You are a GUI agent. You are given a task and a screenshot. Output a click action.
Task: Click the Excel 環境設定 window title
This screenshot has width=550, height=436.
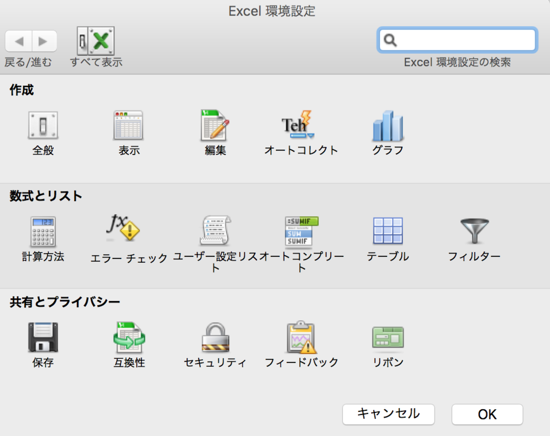pyautogui.click(x=272, y=11)
